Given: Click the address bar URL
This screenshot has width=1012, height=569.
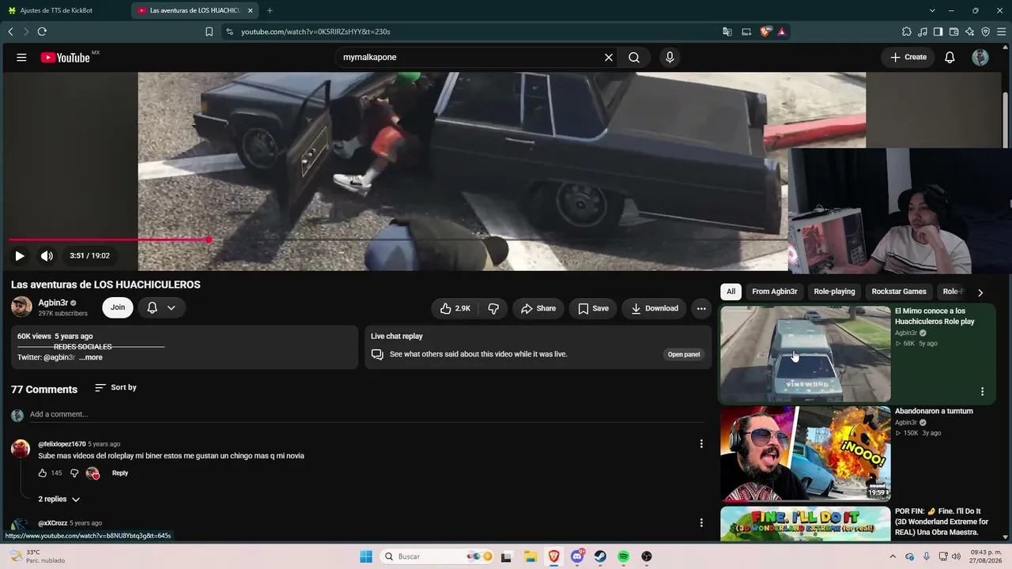Looking at the screenshot, I should coord(315,32).
